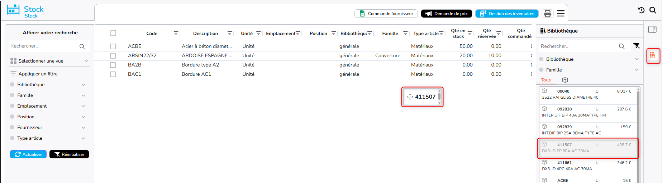
Task: Check the ACBE row checkbox
Action: click(113, 46)
